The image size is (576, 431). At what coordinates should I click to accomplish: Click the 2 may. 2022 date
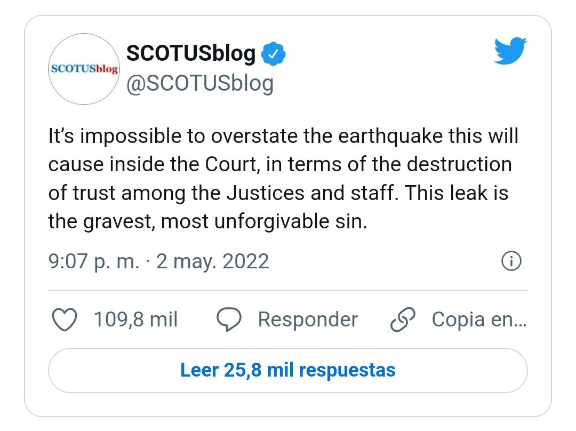pos(213,261)
